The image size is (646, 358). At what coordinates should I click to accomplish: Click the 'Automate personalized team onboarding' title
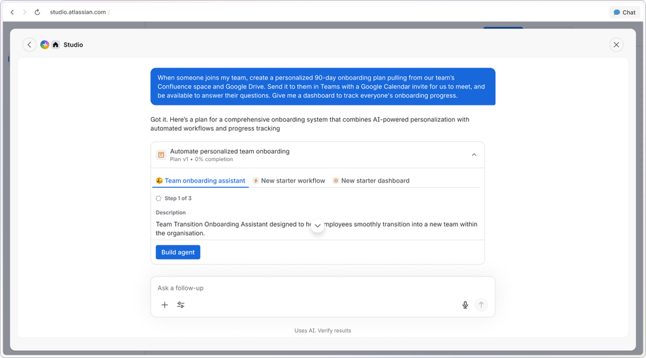(x=230, y=151)
